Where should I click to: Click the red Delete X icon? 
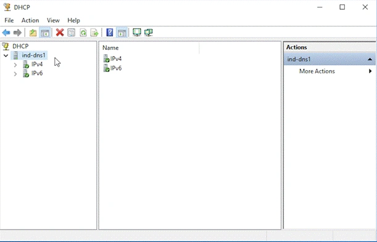point(60,33)
